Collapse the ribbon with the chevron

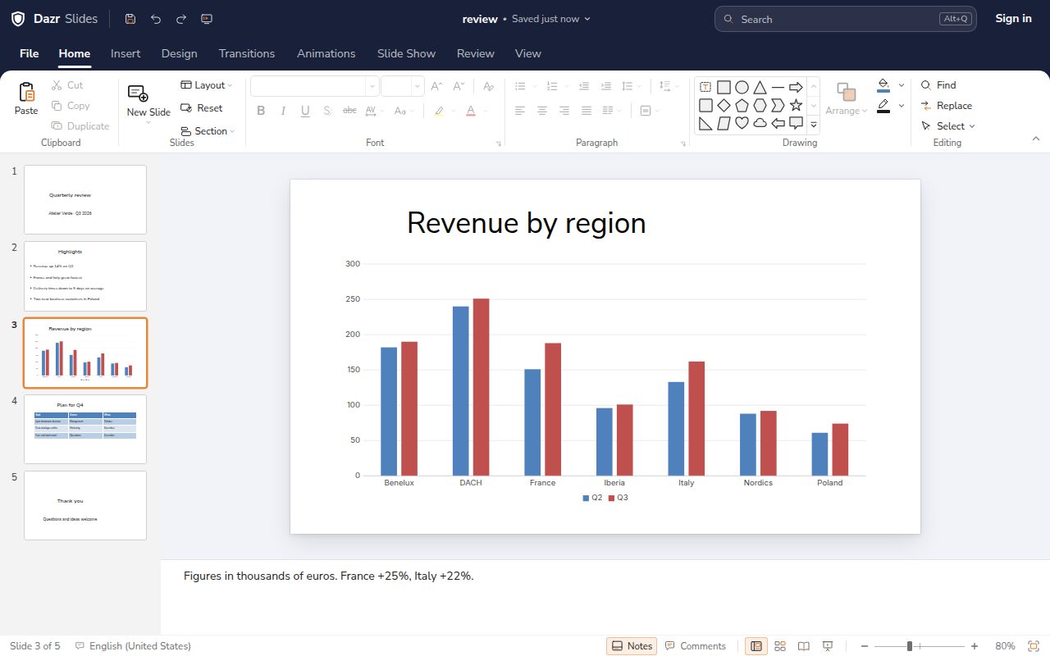(1036, 139)
